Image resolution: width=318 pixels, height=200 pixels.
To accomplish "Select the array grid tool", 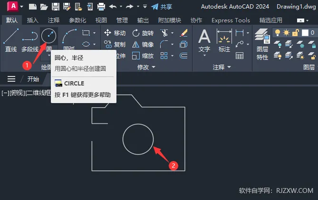I will coord(164,56).
